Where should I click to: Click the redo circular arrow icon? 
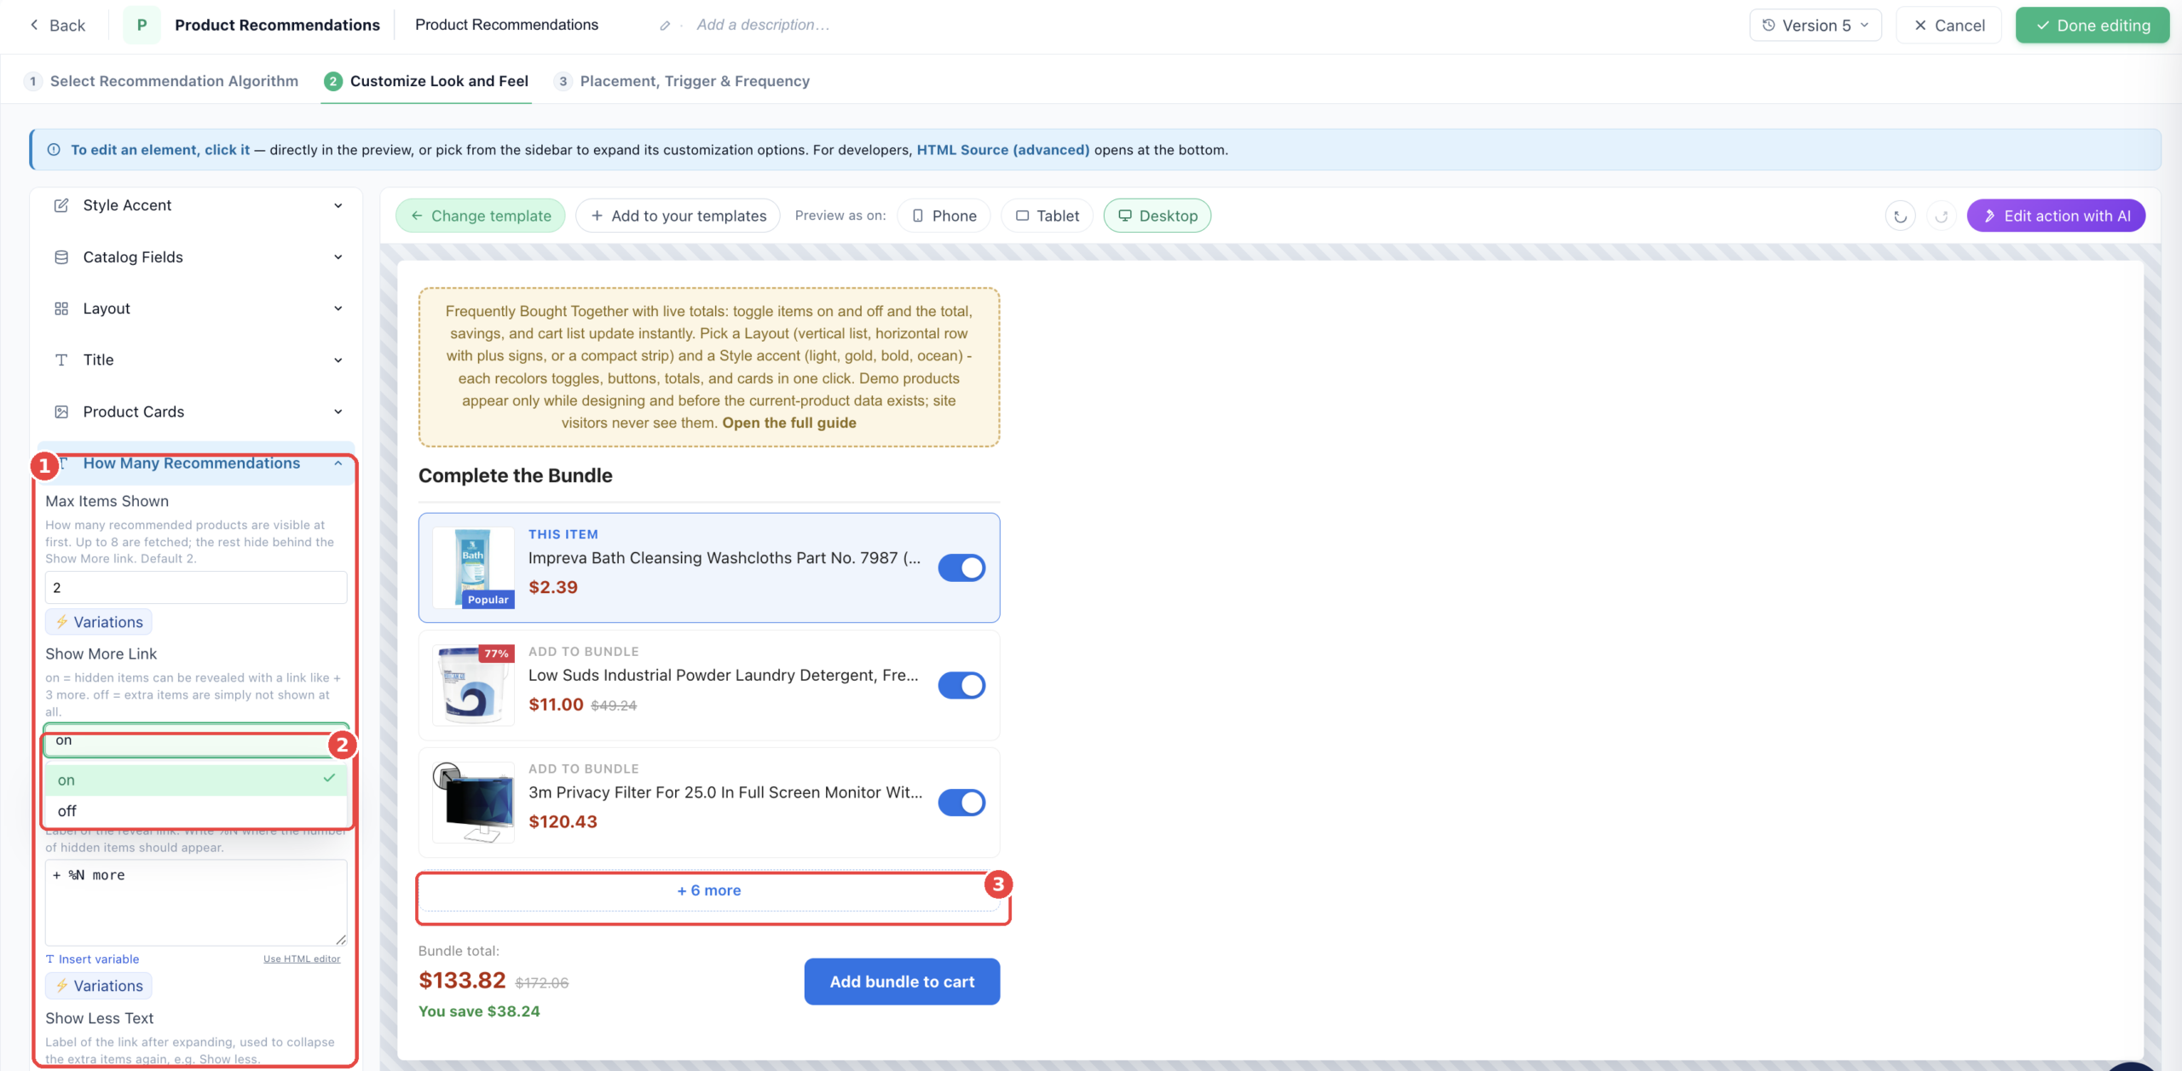click(x=1941, y=216)
